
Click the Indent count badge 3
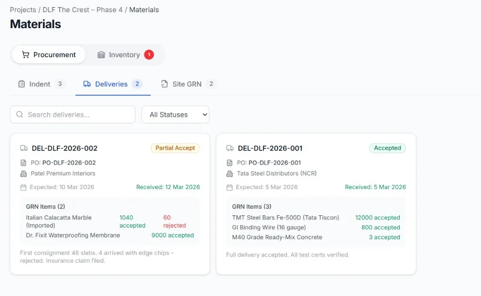pos(60,83)
